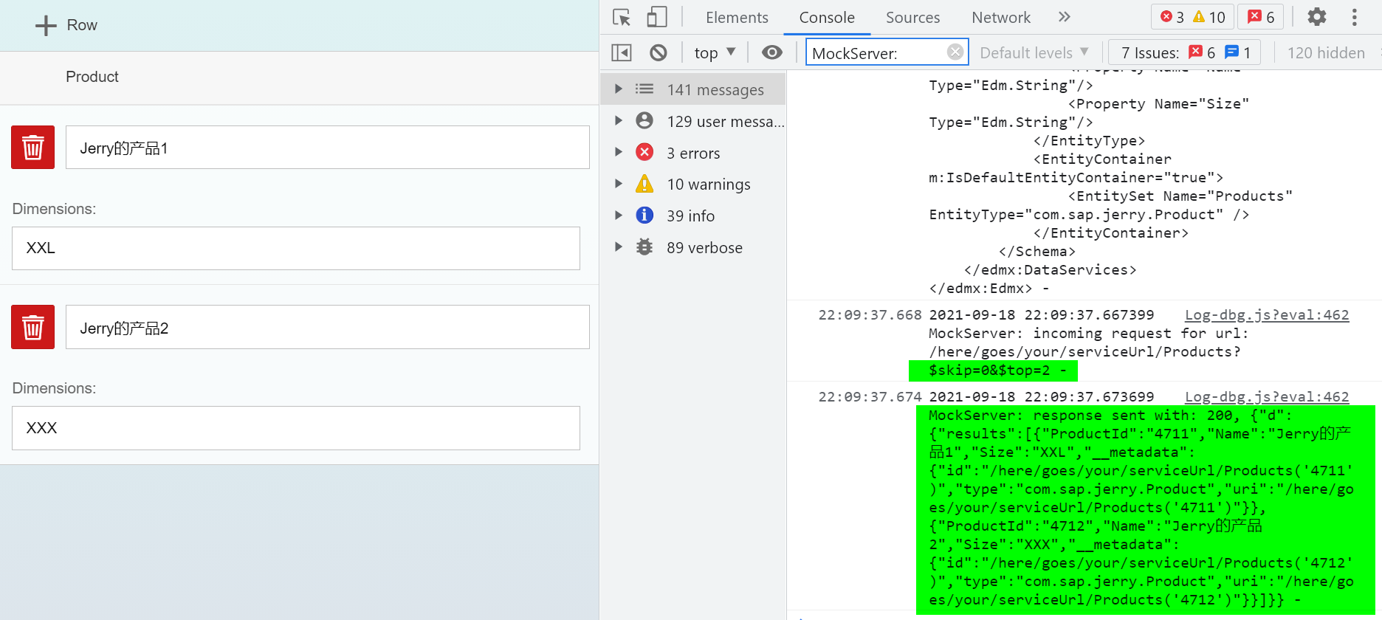Hide the console sidebar
1382x620 pixels.
click(622, 52)
